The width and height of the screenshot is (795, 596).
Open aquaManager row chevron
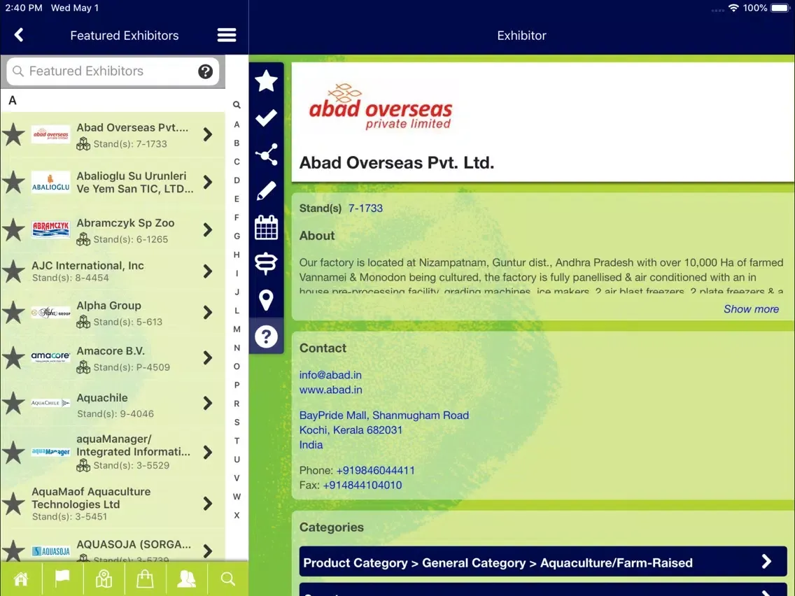click(x=208, y=453)
